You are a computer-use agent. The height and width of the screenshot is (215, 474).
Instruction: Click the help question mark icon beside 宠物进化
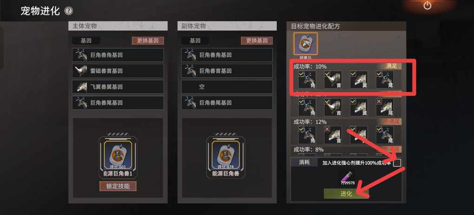point(69,12)
